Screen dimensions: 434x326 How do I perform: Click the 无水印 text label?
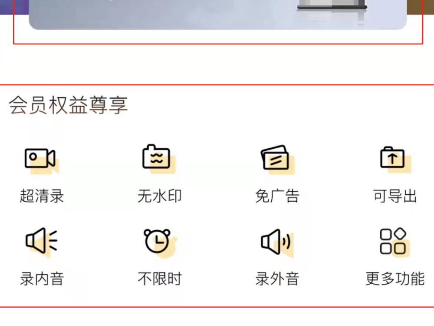[159, 196]
